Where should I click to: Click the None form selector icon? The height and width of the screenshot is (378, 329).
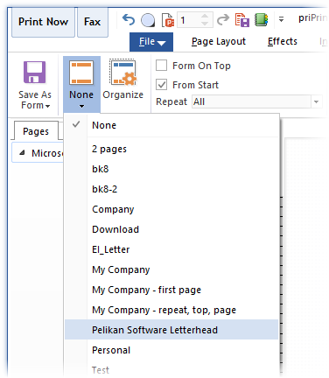[81, 73]
